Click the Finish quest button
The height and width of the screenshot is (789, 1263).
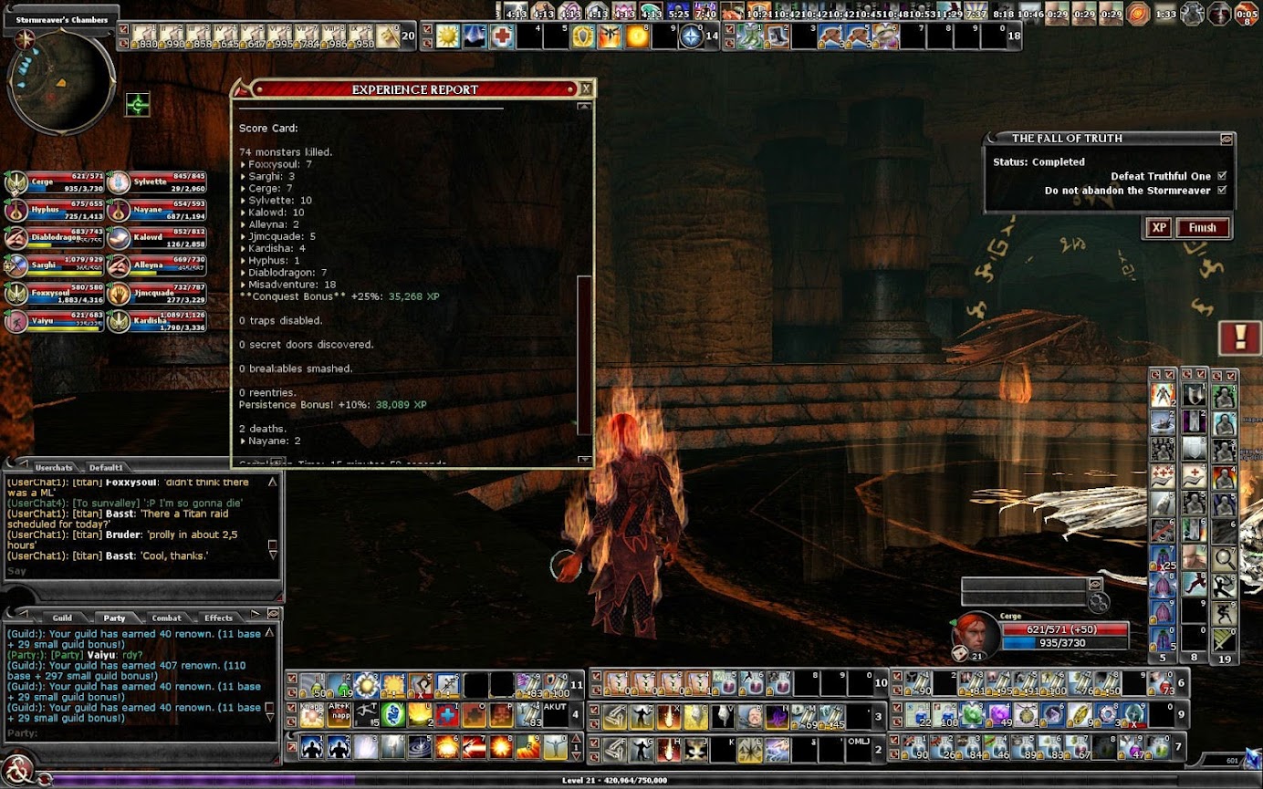coord(1202,228)
